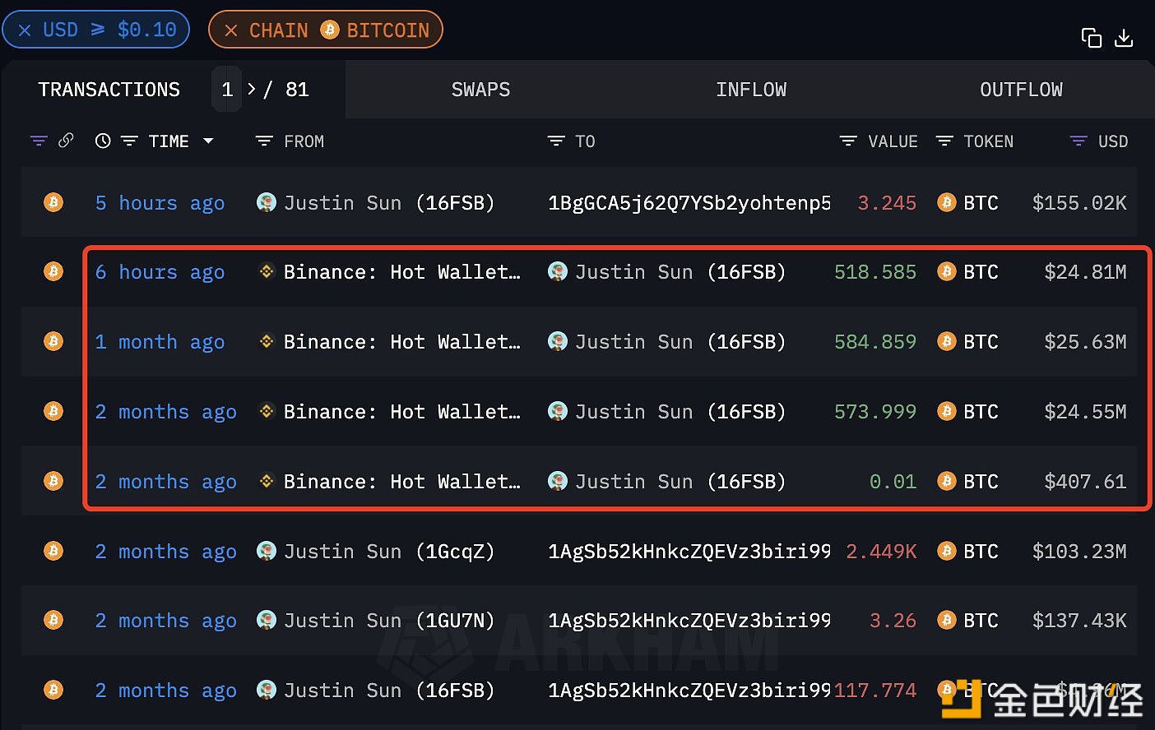The image size is (1155, 730).
Task: Click the USD amount $137.43K
Action: pos(1079,621)
